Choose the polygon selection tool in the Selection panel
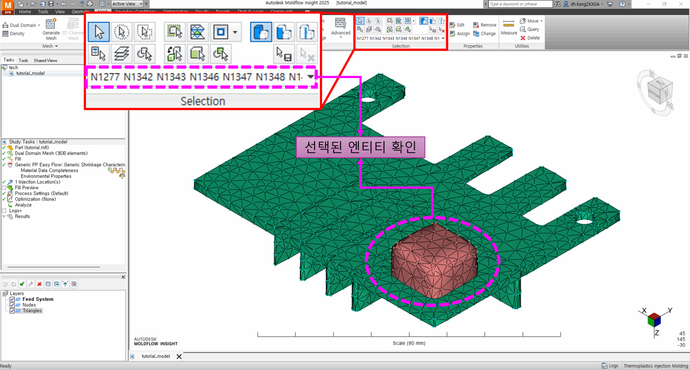This screenshot has height=370, width=690. point(378,21)
